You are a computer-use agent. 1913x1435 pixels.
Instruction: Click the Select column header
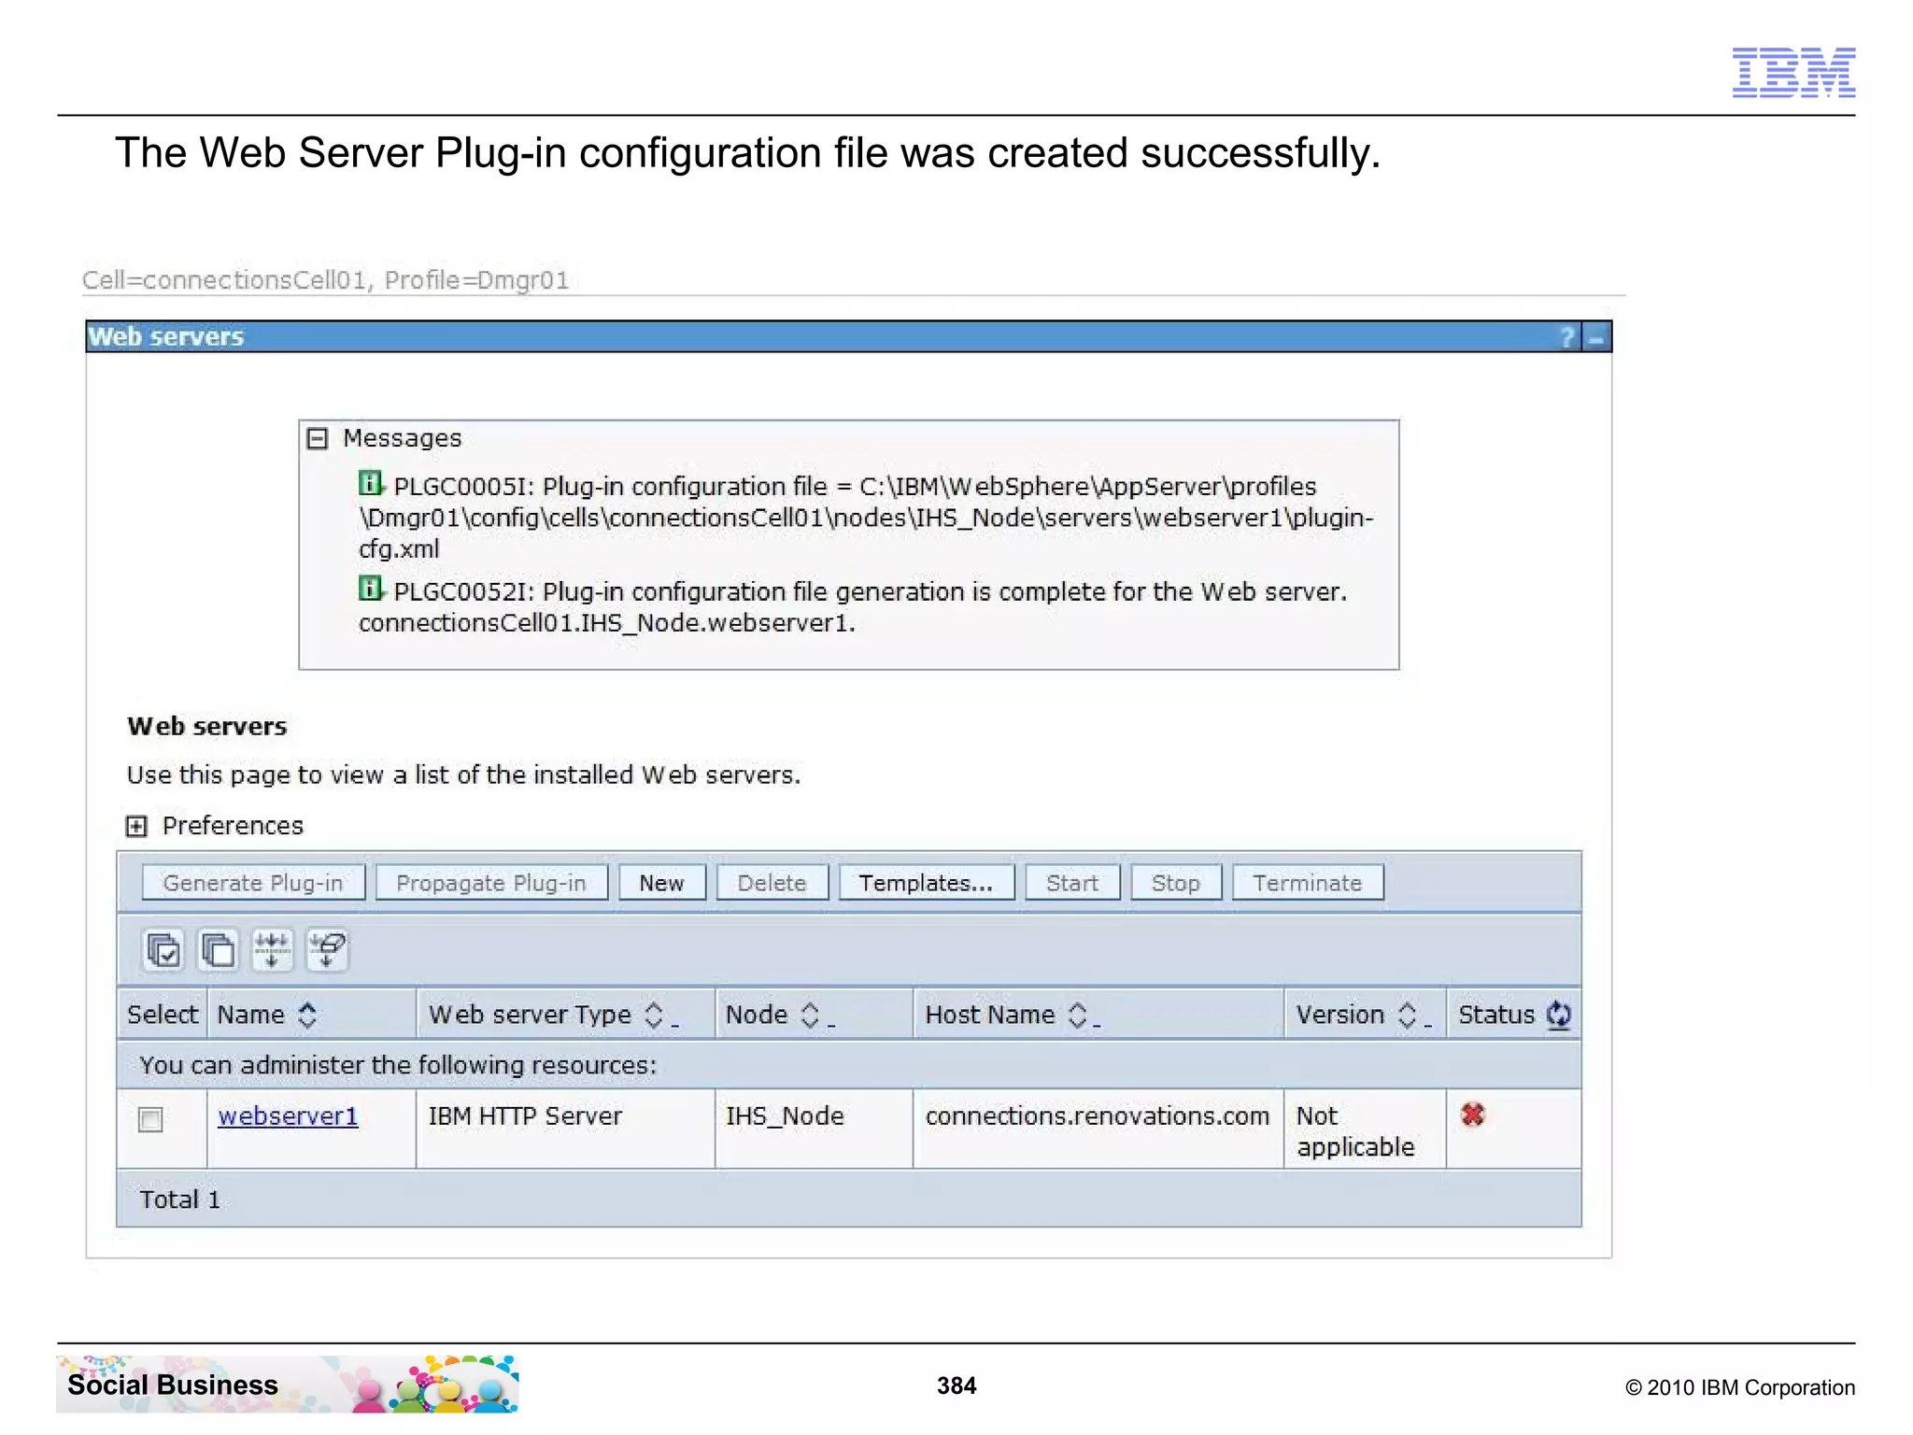(x=163, y=1015)
